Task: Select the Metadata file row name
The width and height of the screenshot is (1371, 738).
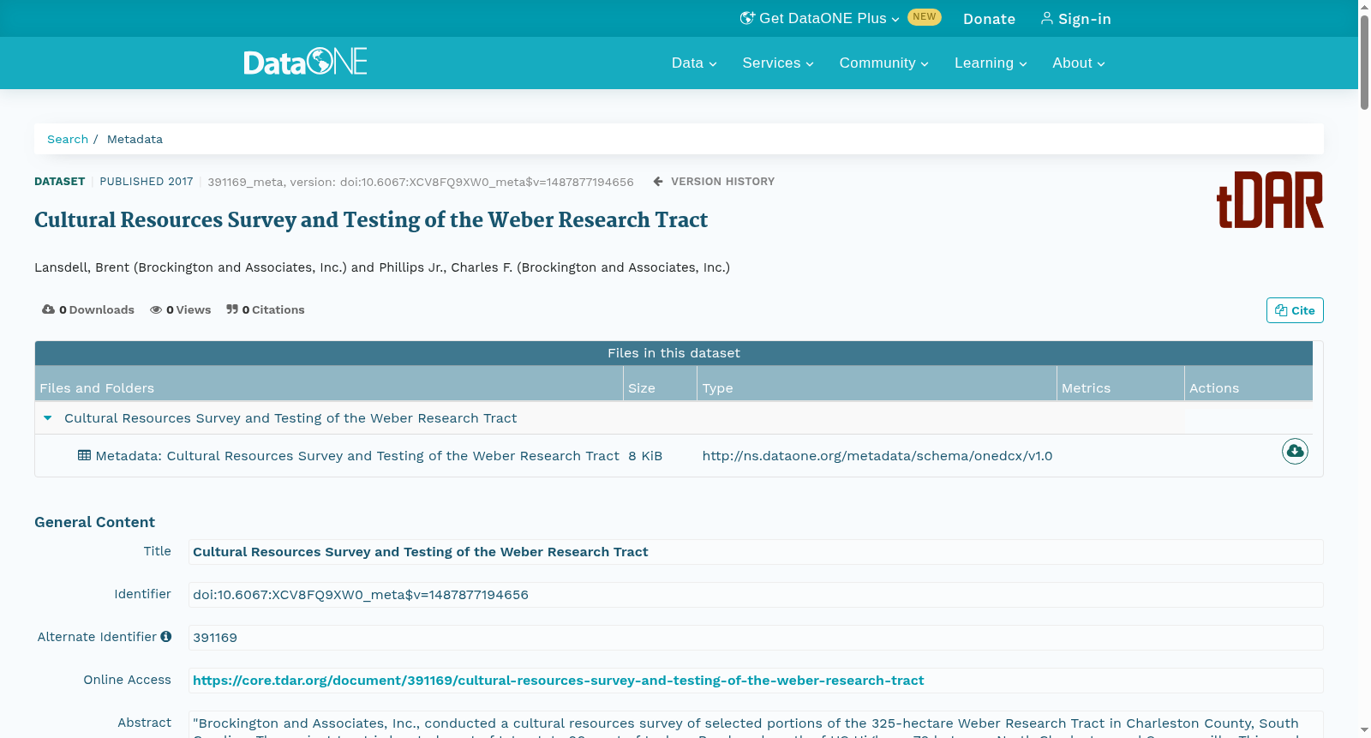Action: click(x=357, y=456)
